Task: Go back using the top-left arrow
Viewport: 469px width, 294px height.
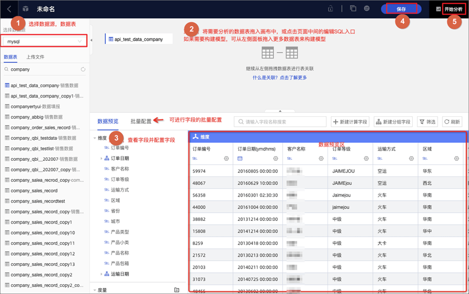Action: [x=9, y=9]
